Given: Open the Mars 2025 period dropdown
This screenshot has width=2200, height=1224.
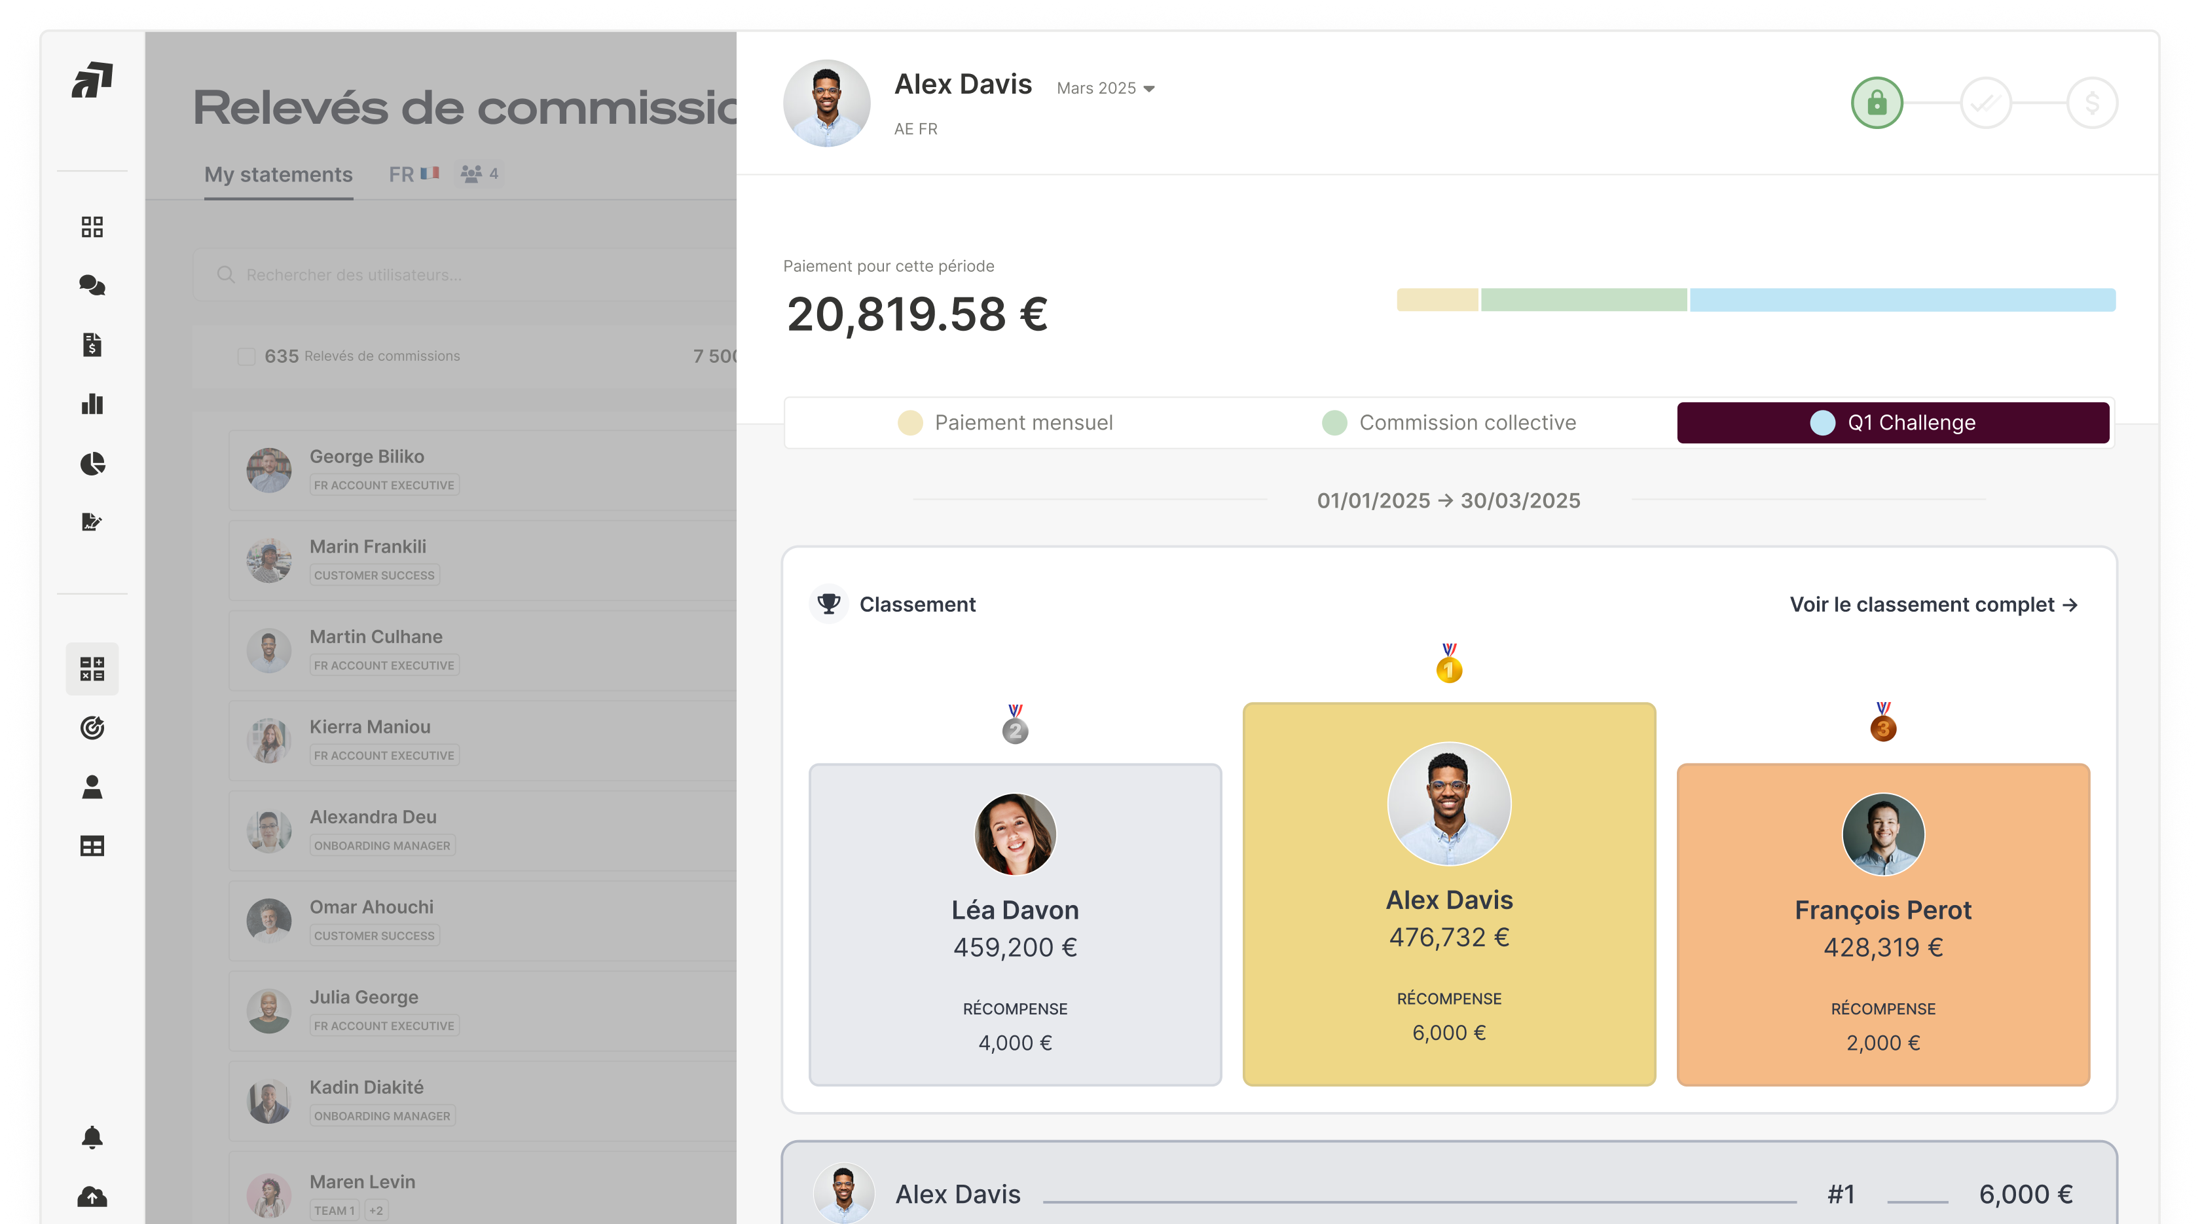Looking at the screenshot, I should pyautogui.click(x=1106, y=87).
